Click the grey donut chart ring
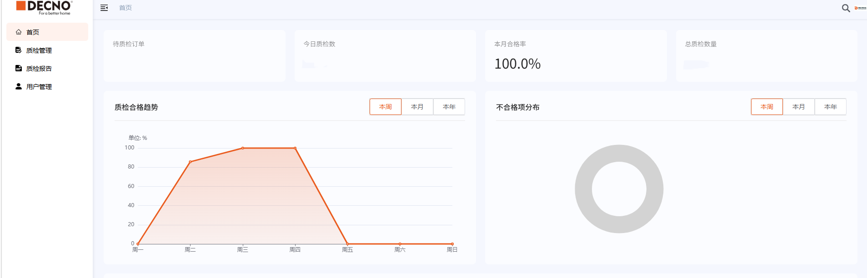The height and width of the screenshot is (278, 867). tap(583, 189)
